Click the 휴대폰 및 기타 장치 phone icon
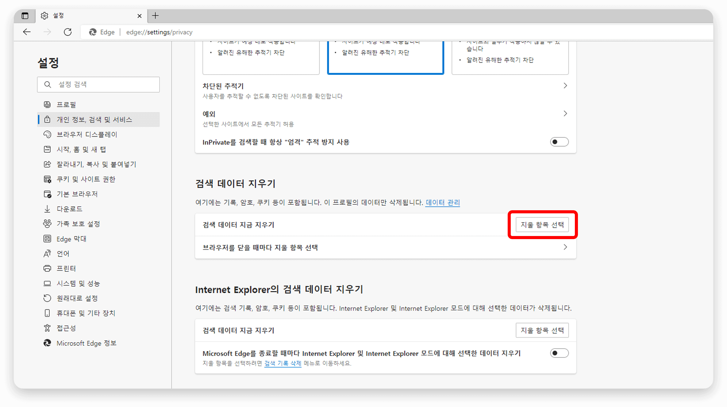The height and width of the screenshot is (407, 727). point(47,313)
